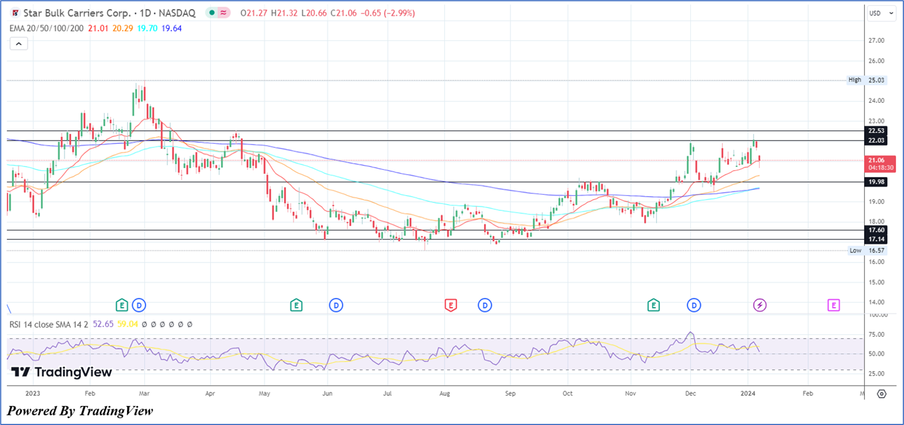904x425 pixels.
Task: Click the blue EMA value 19.64
Action: pos(171,28)
